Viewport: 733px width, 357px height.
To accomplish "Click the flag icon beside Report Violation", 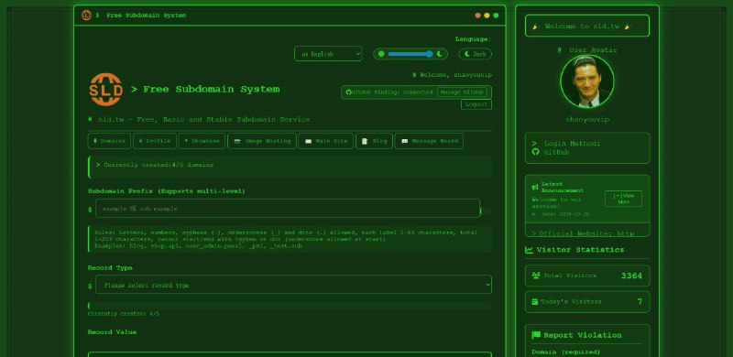I will [536, 335].
